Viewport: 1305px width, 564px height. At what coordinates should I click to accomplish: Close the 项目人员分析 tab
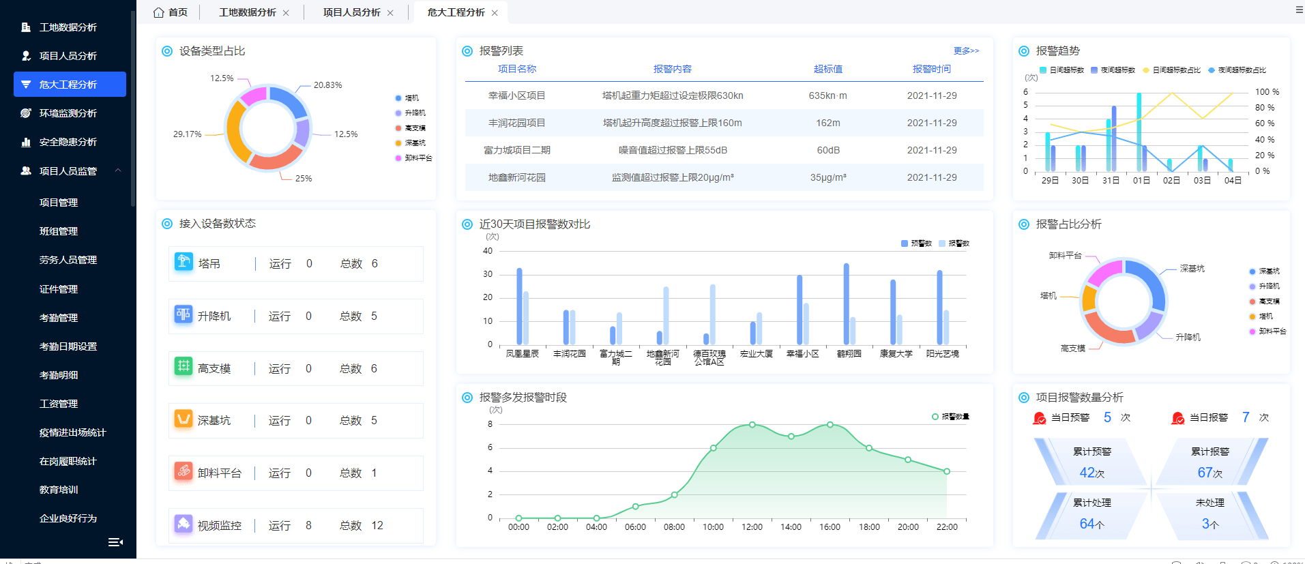point(390,13)
